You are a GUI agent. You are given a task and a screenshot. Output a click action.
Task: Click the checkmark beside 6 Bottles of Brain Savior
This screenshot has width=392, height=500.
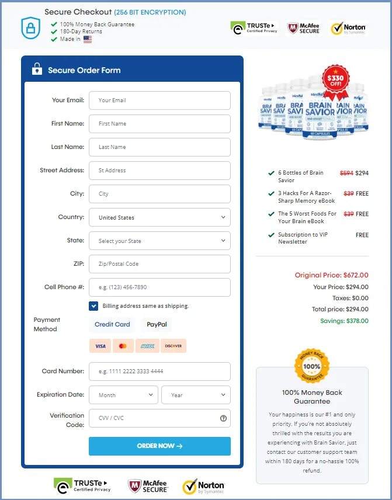(271, 173)
